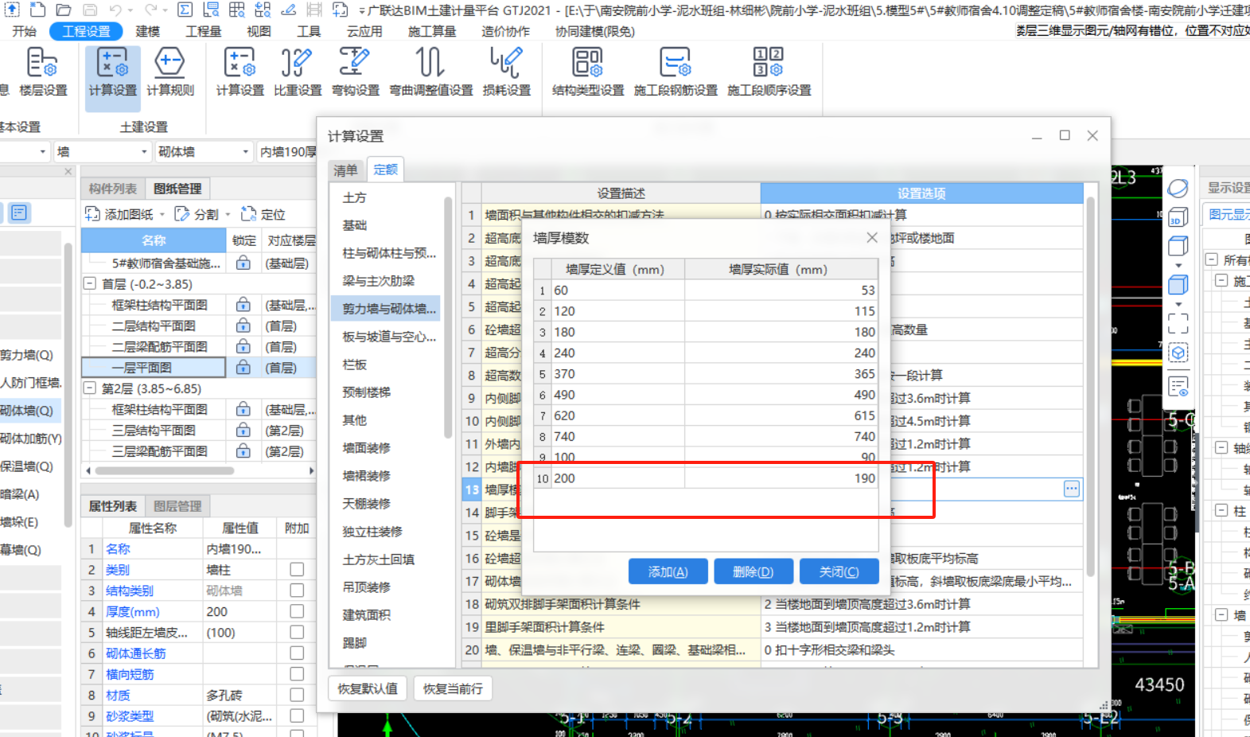Screen dimensions: 1250x737
Task: Click the Σ summary calculation icon
Action: pos(185,10)
